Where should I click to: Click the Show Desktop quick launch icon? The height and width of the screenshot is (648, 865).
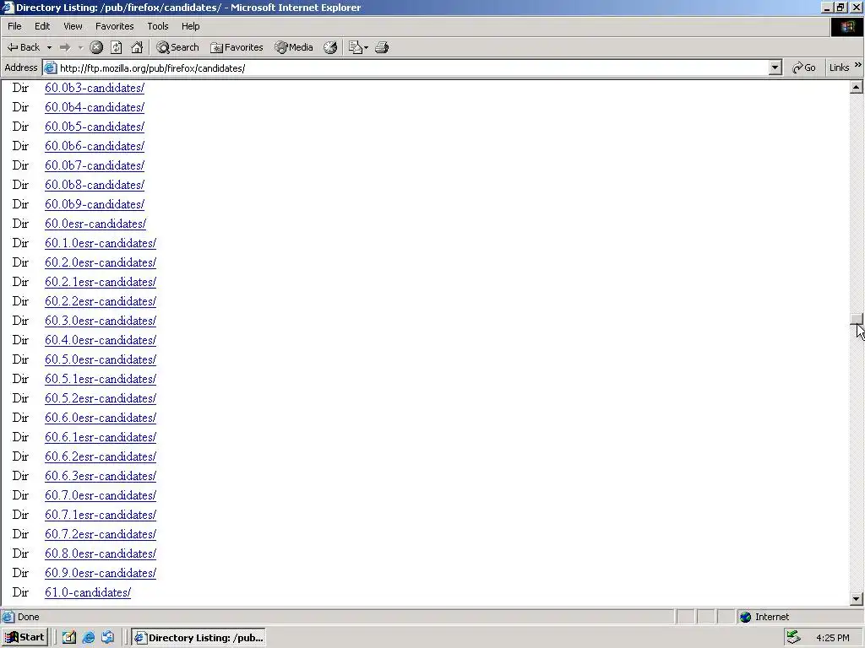coord(69,638)
